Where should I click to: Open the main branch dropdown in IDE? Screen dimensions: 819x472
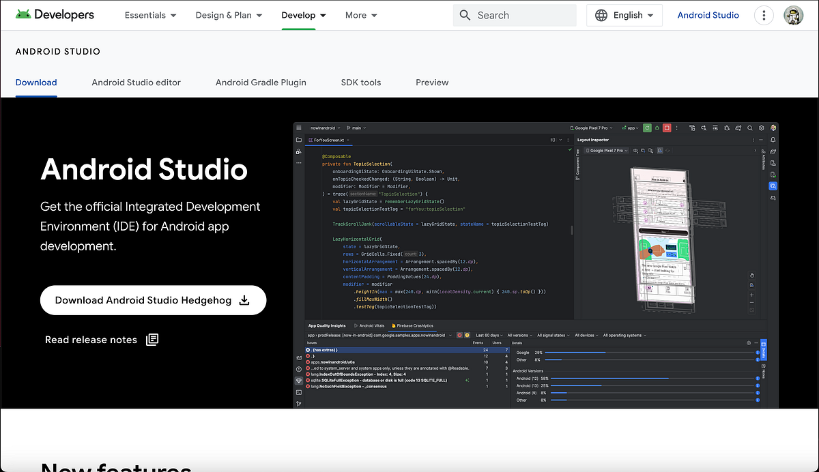pyautogui.click(x=357, y=128)
